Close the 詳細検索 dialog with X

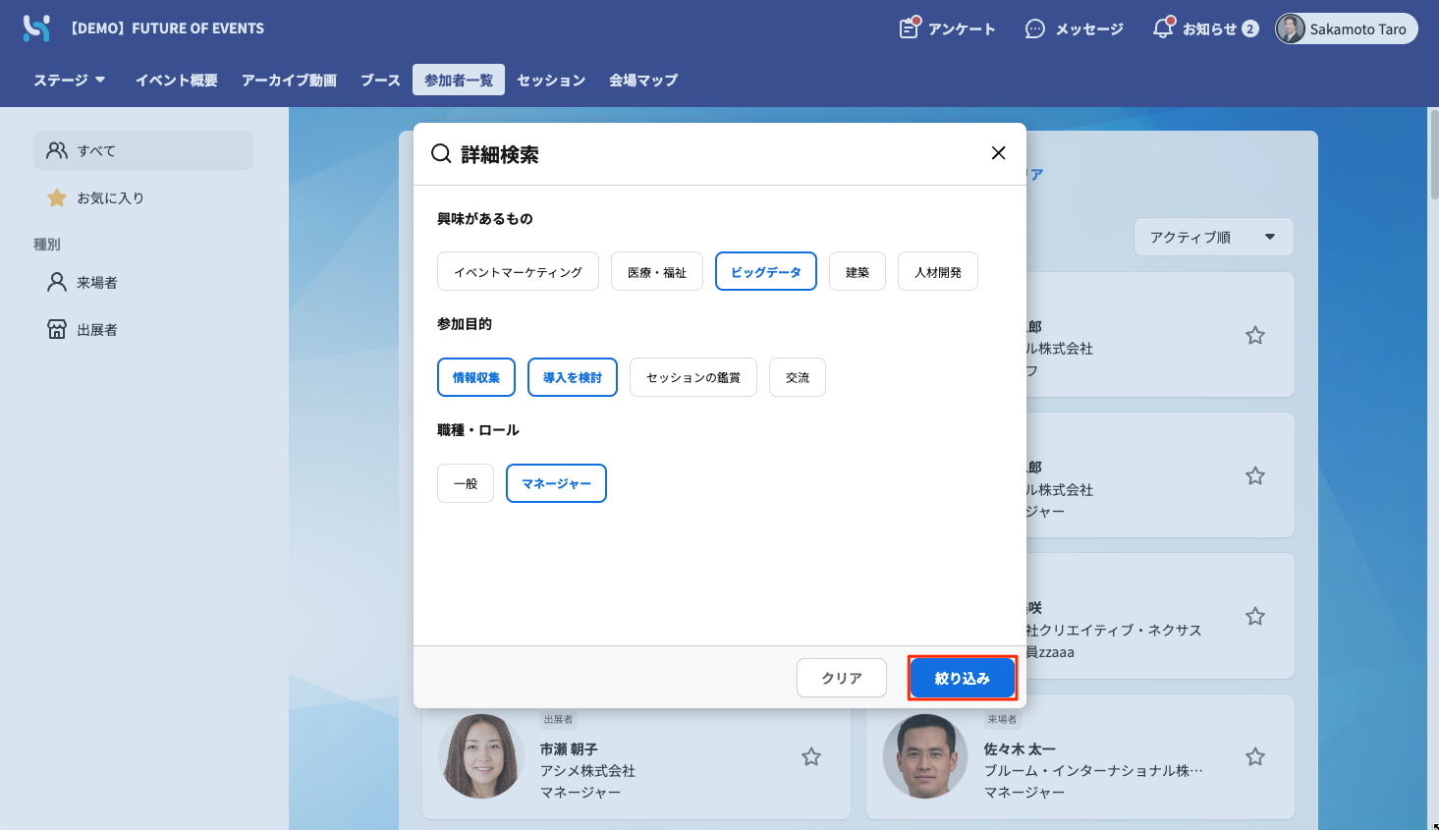click(x=998, y=153)
